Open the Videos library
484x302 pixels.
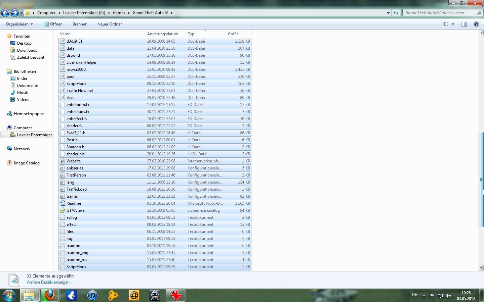coord(23,100)
